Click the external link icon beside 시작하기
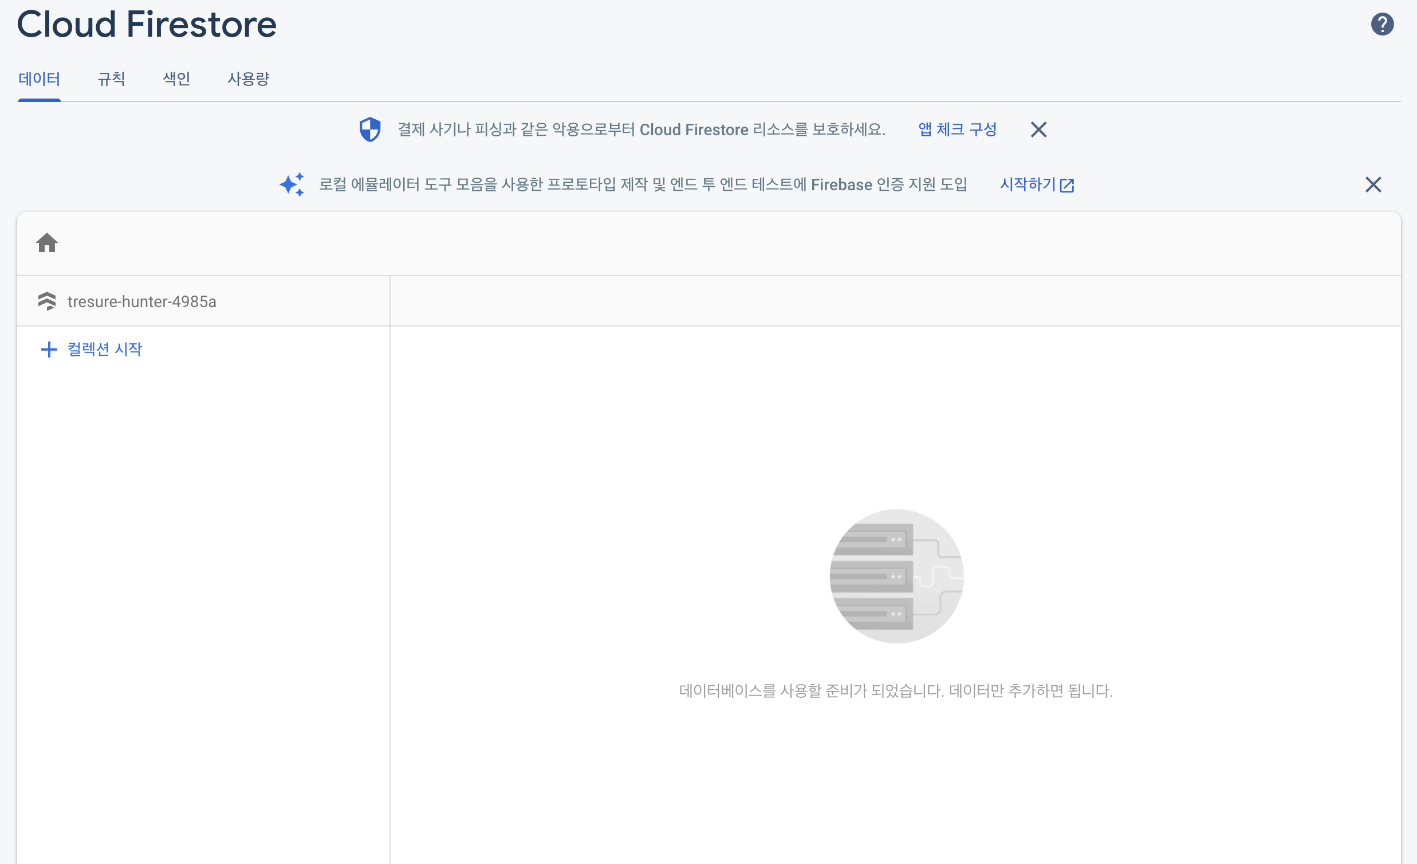The width and height of the screenshot is (1417, 864). click(1067, 185)
